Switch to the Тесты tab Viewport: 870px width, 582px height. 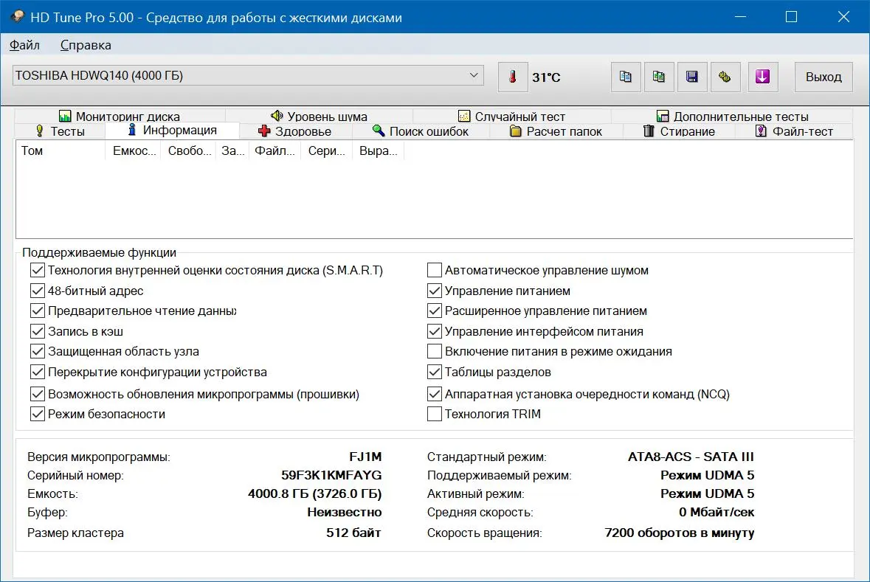click(60, 131)
